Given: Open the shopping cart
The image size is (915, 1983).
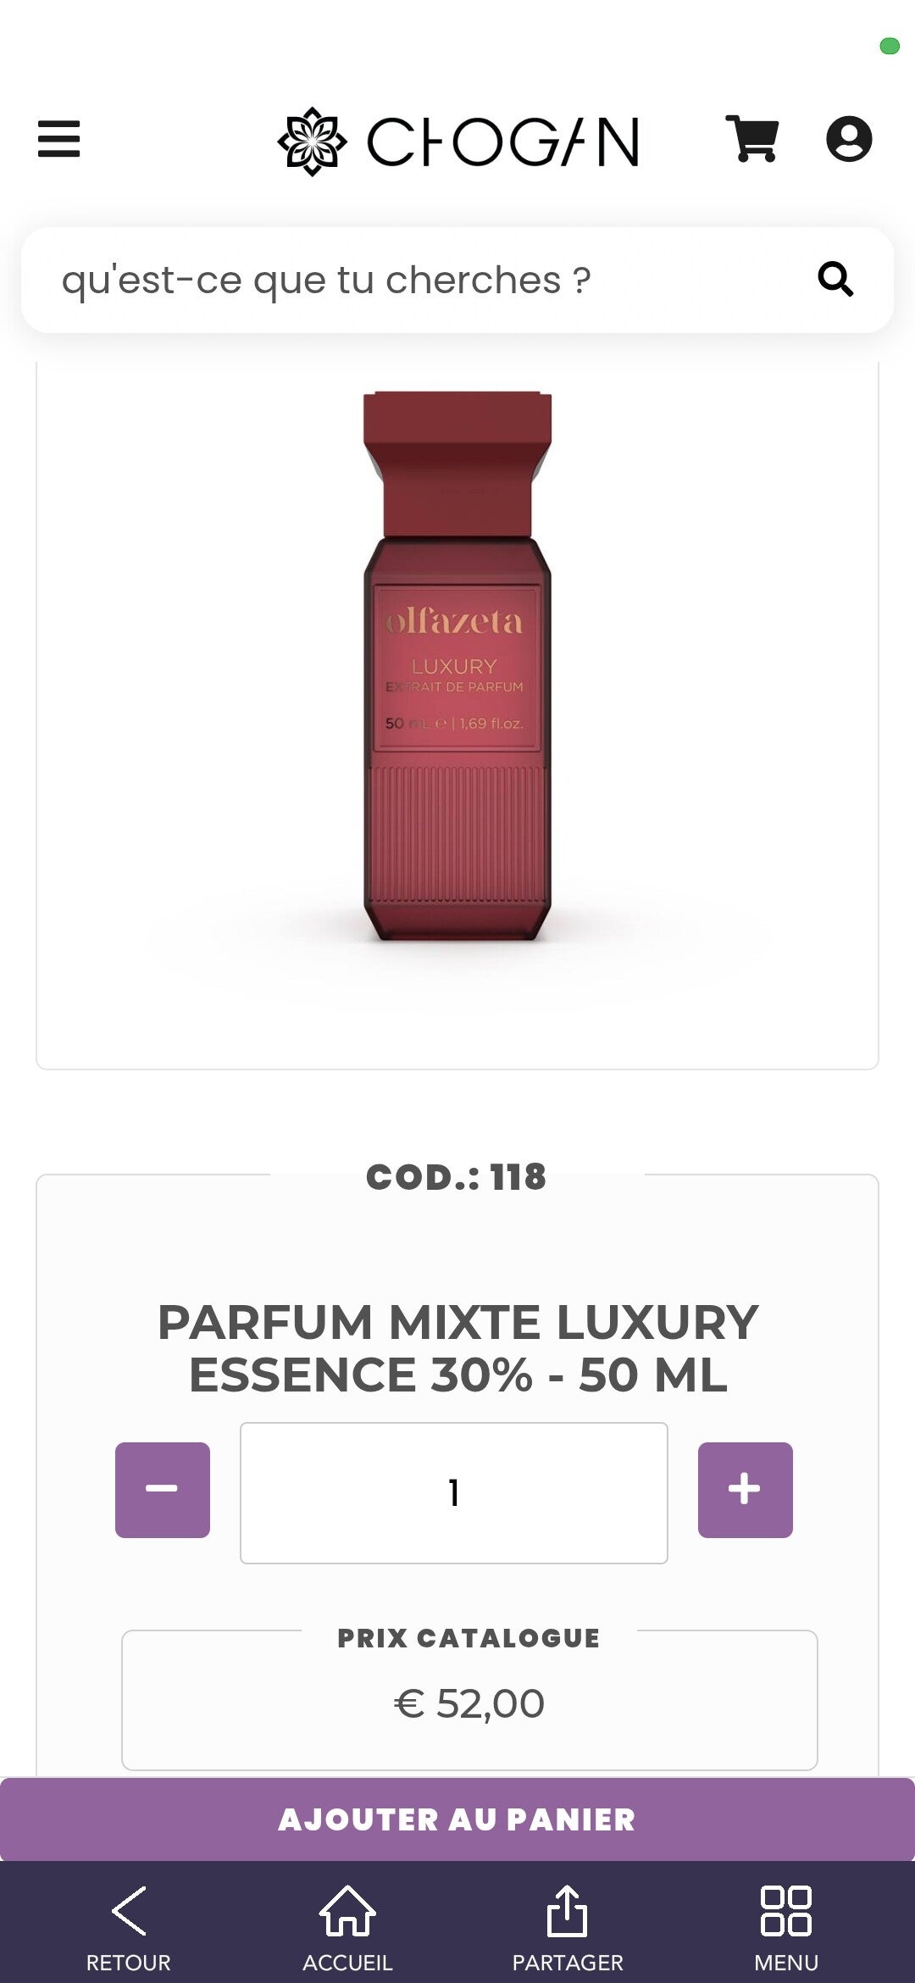Looking at the screenshot, I should (x=752, y=139).
